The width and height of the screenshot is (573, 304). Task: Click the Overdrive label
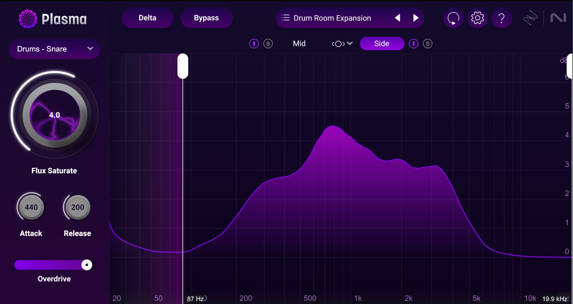54,279
